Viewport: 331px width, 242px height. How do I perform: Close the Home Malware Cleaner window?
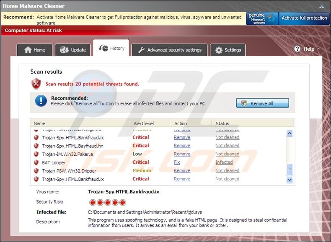(x=321, y=6)
